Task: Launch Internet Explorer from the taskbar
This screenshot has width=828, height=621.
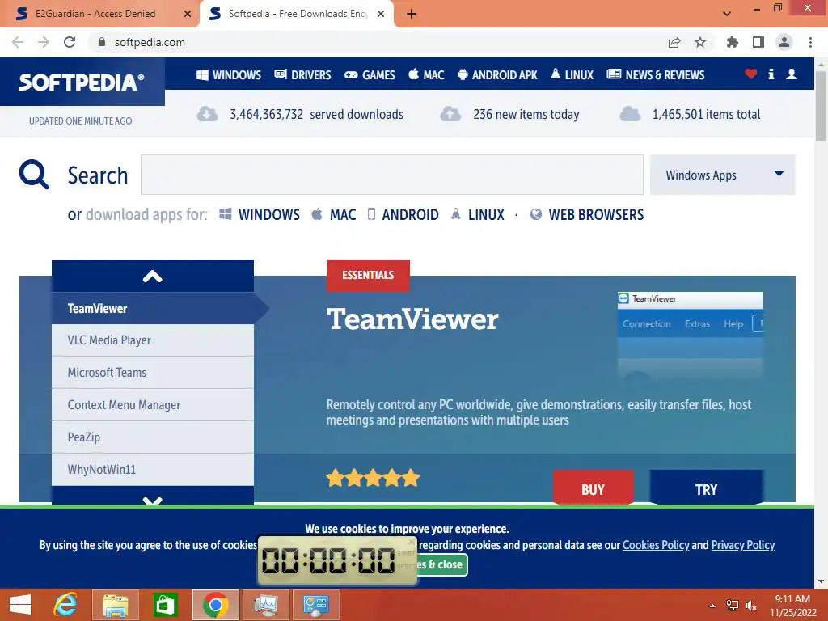Action: 65,605
